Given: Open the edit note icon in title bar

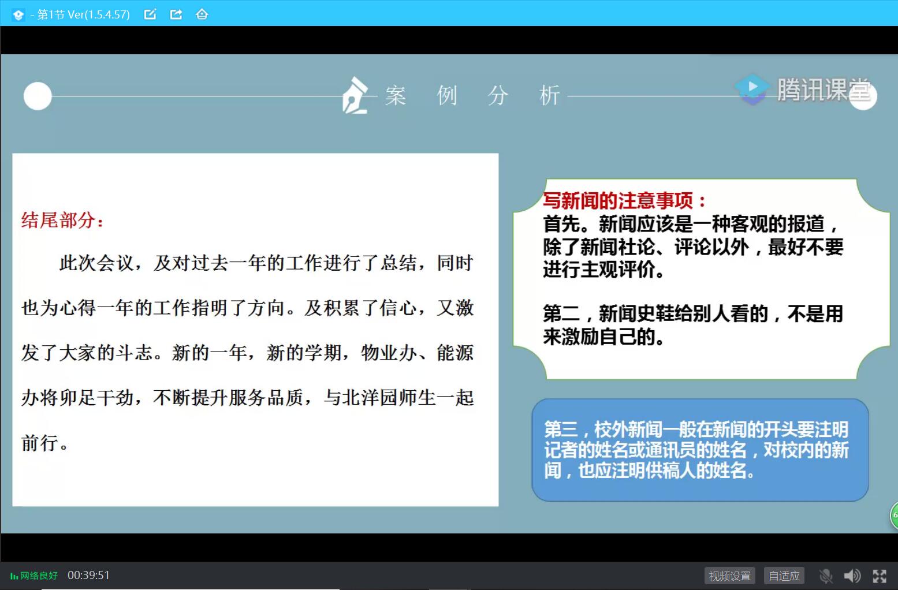Looking at the screenshot, I should click(x=150, y=14).
